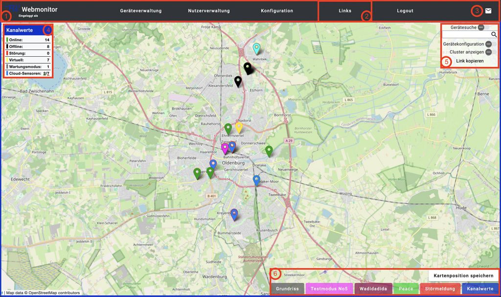Click the Online: 14 legend row
This screenshot has width=501, height=297.
(x=28, y=40)
